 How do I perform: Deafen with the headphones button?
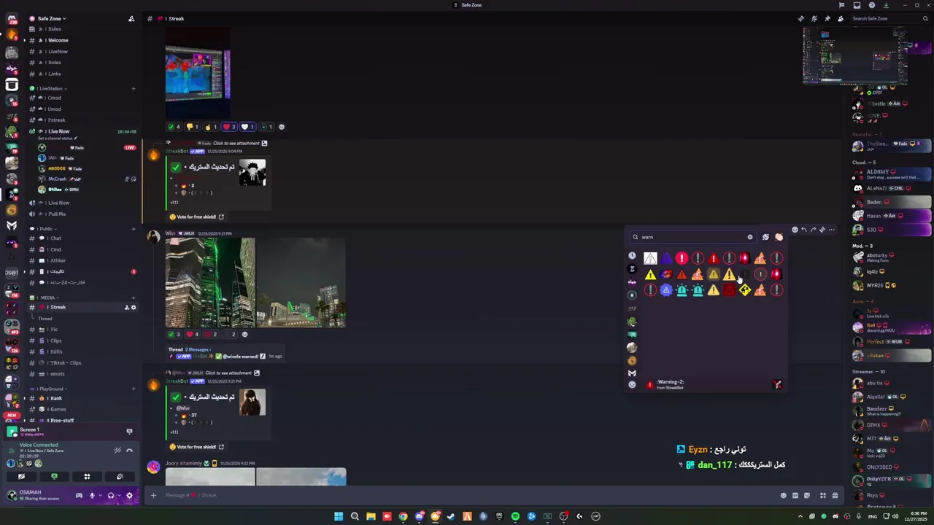(111, 495)
